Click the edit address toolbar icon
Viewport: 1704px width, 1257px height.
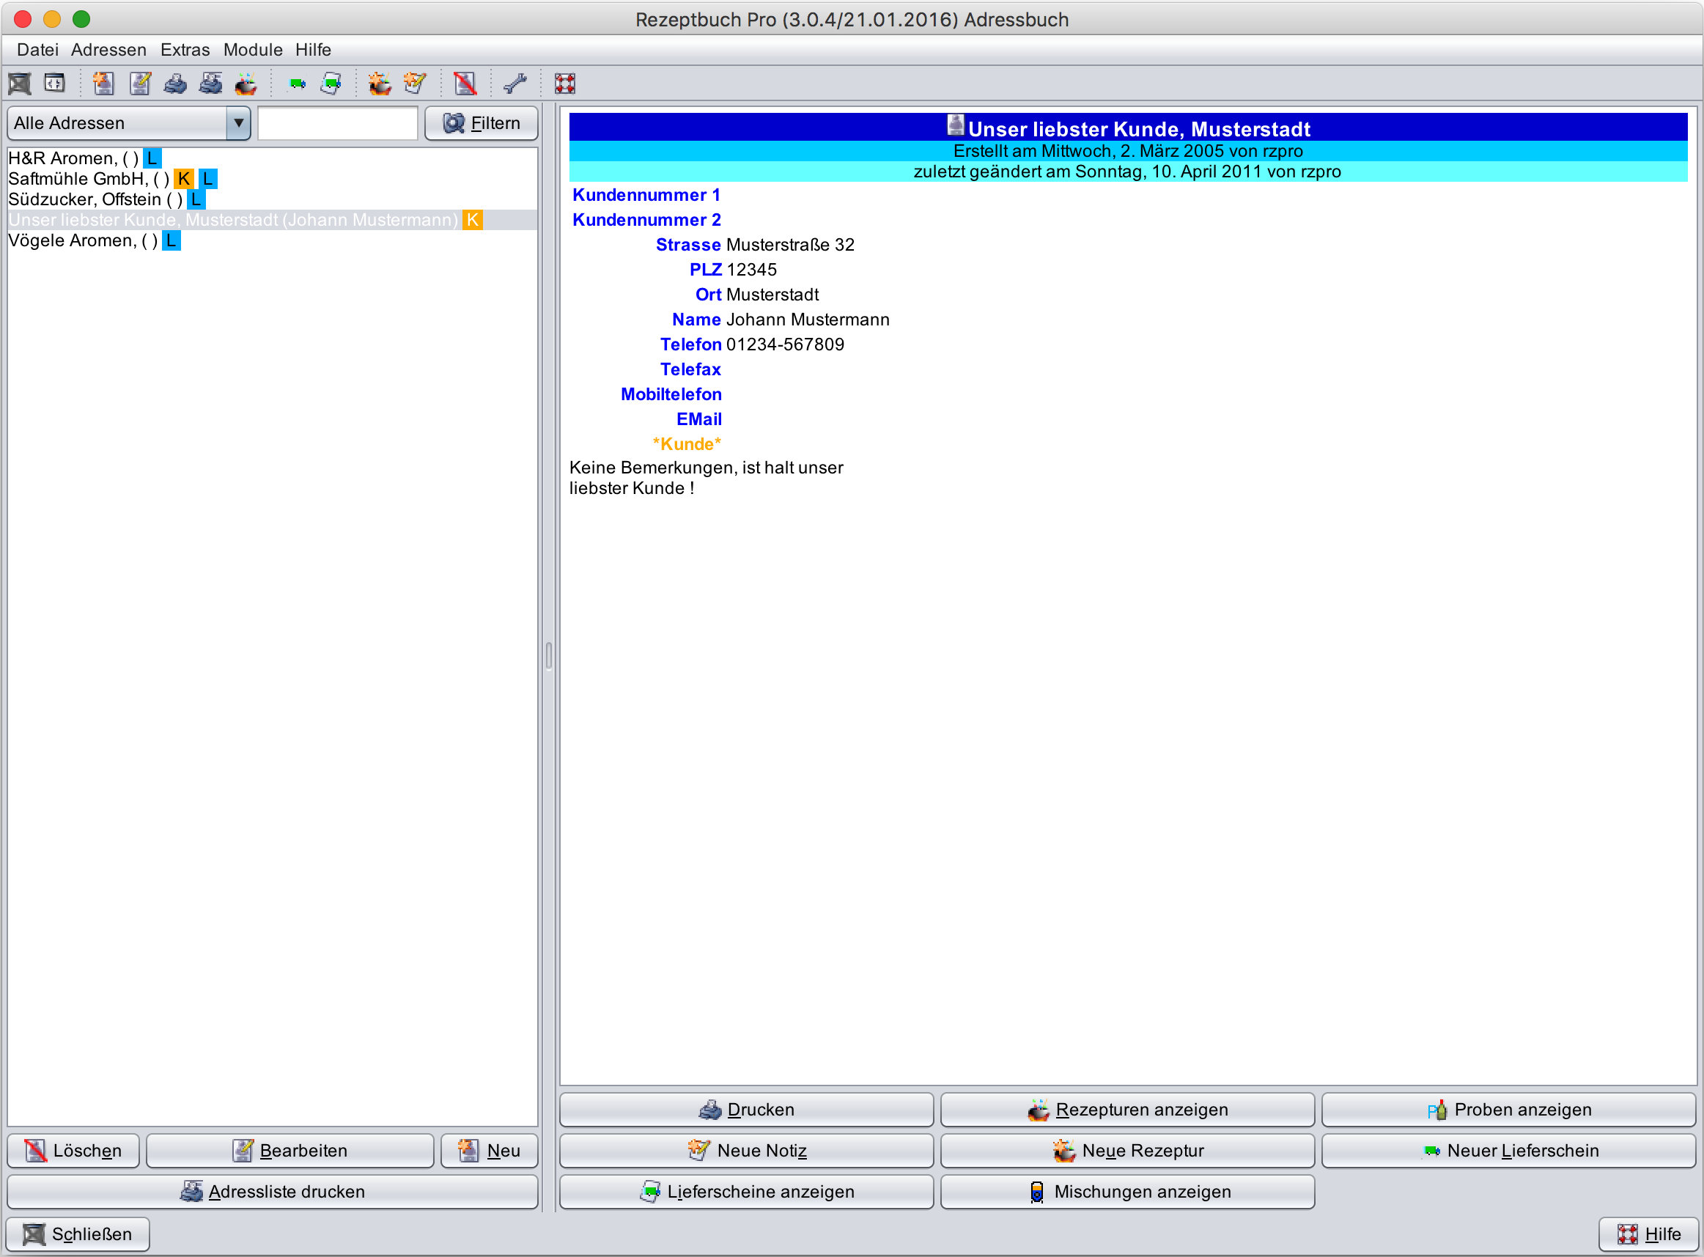pos(140,83)
